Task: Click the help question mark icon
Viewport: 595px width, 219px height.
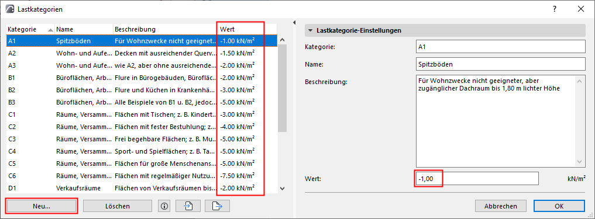Action: point(555,9)
